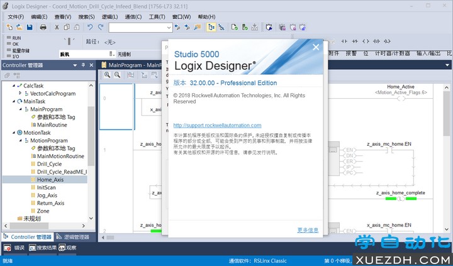Click the Redo arrow icon
The width and height of the screenshot is (453, 266).
click(101, 28)
